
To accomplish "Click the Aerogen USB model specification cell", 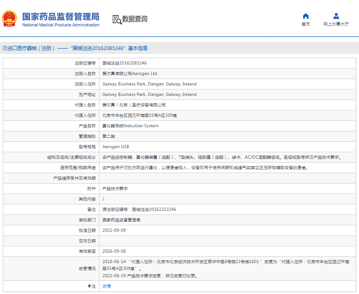I will point(115,147).
